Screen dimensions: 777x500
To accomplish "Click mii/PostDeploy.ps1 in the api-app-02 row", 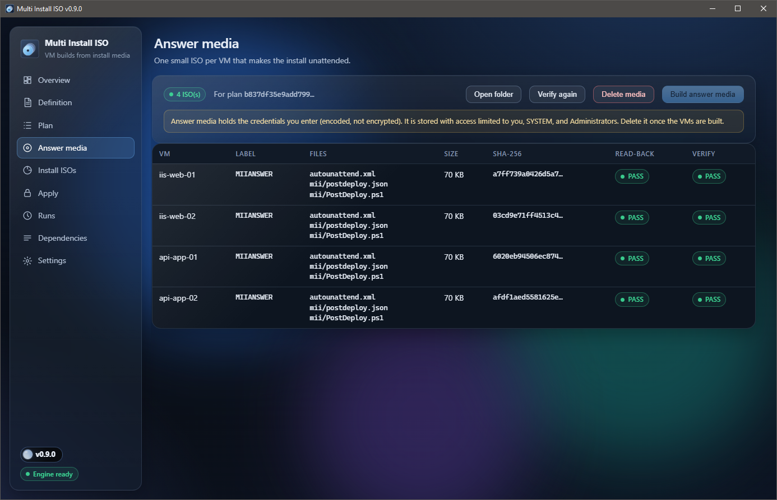I will pyautogui.click(x=346, y=318).
